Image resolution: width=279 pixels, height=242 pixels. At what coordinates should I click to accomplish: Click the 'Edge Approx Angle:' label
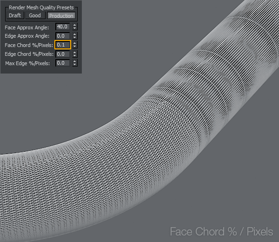tap(27, 36)
